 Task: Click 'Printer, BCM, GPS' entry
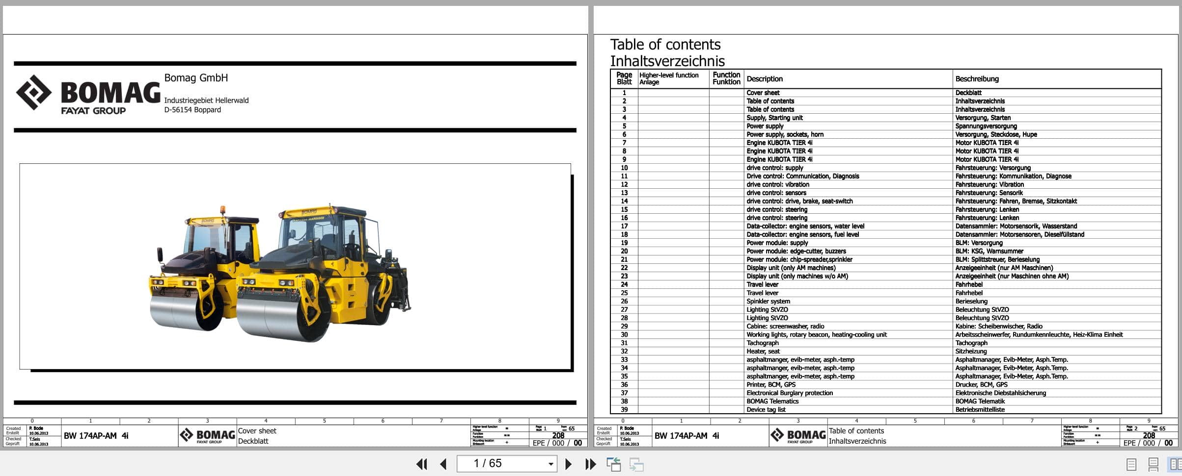pos(770,384)
